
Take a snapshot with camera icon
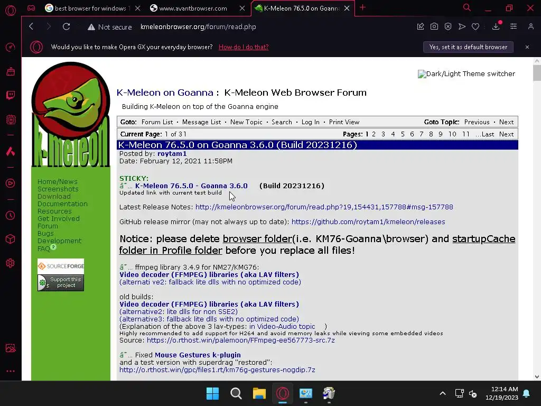[434, 26]
